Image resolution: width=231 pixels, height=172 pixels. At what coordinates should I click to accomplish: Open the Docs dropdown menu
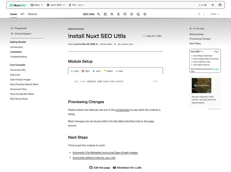[x=37, y=5]
